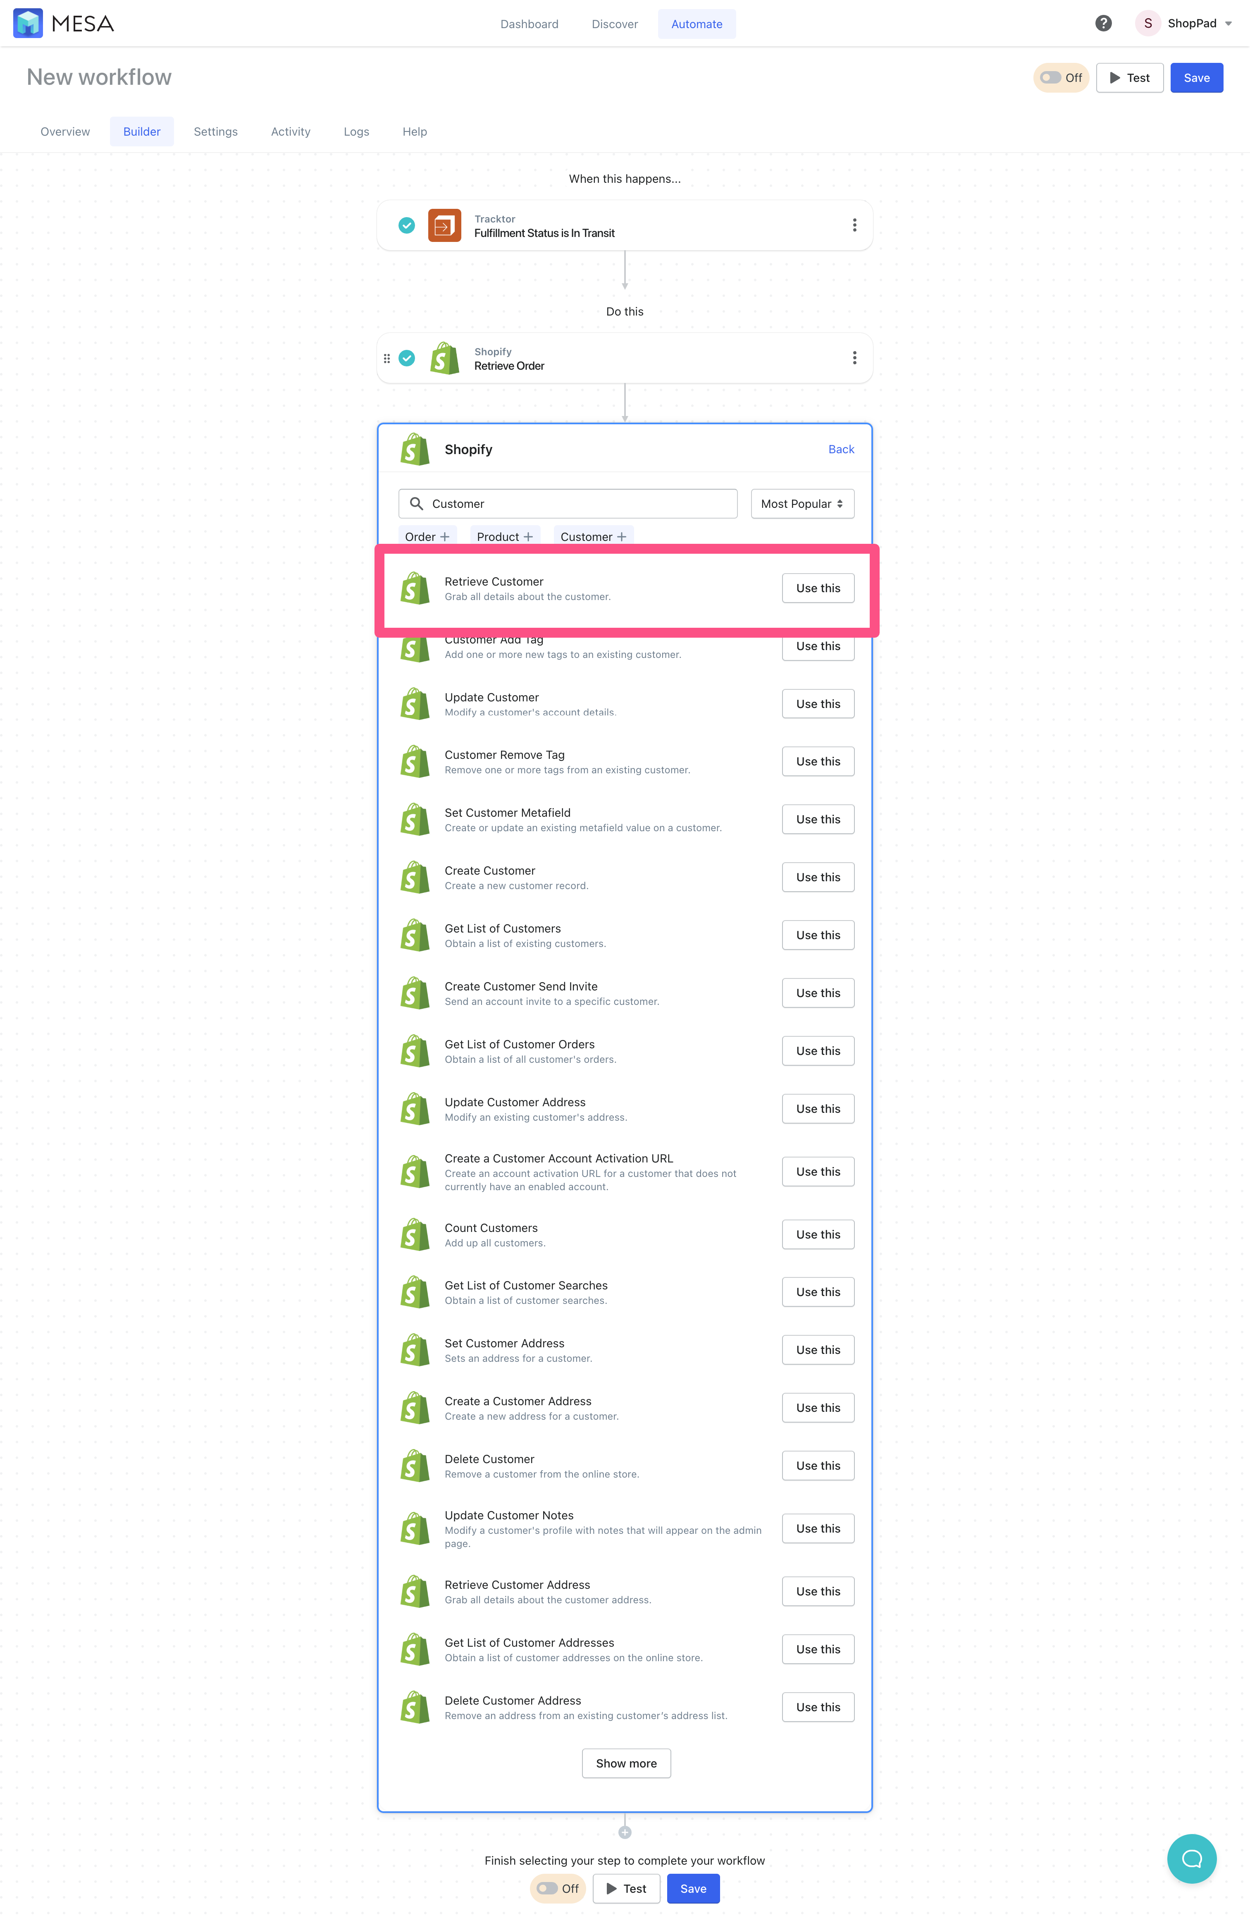The image size is (1250, 1918).
Task: Click the Shopify icon beside Get List of Customers
Action: point(415,935)
